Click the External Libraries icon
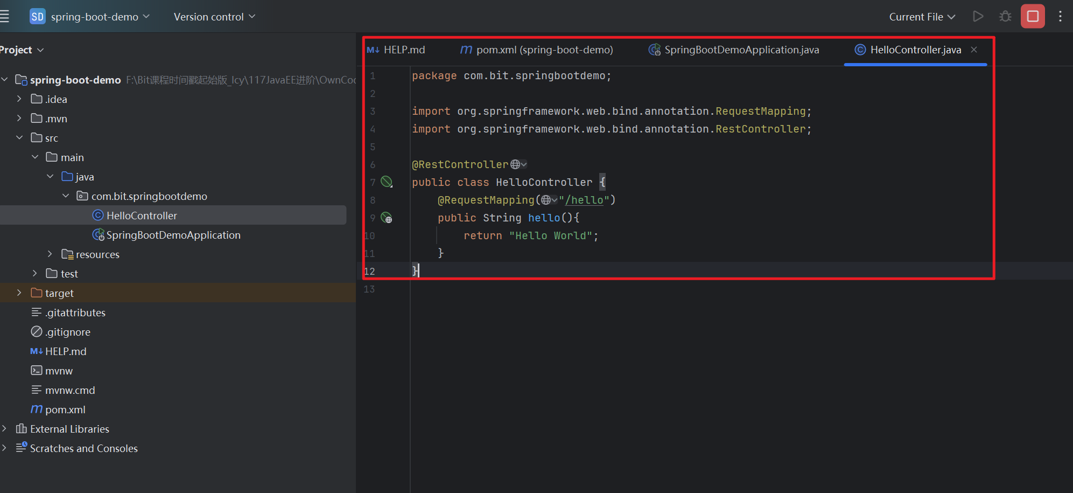1073x493 pixels. pos(22,429)
